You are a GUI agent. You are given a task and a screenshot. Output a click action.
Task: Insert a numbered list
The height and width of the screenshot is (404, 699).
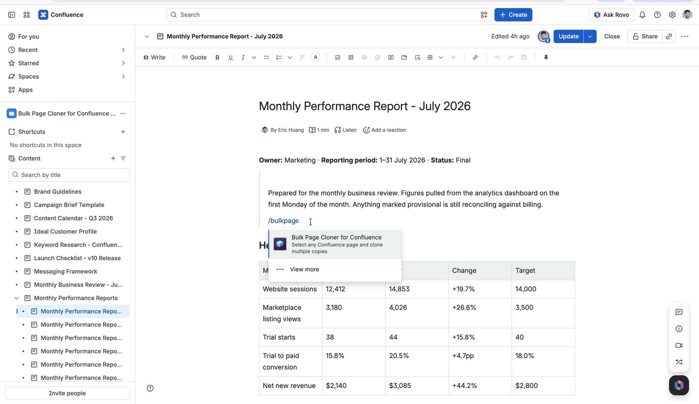tap(279, 57)
